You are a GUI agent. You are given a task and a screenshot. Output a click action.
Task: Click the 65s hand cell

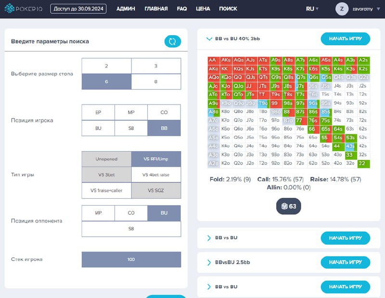[x=326, y=129]
